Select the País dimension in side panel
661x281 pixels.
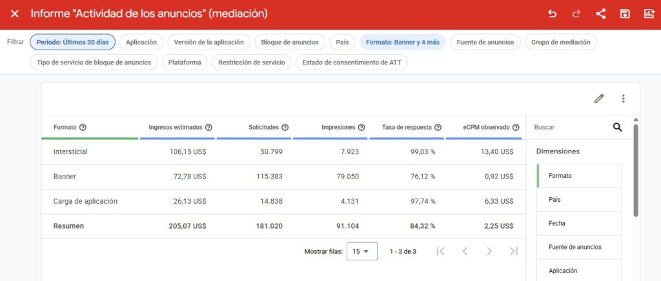580,199
